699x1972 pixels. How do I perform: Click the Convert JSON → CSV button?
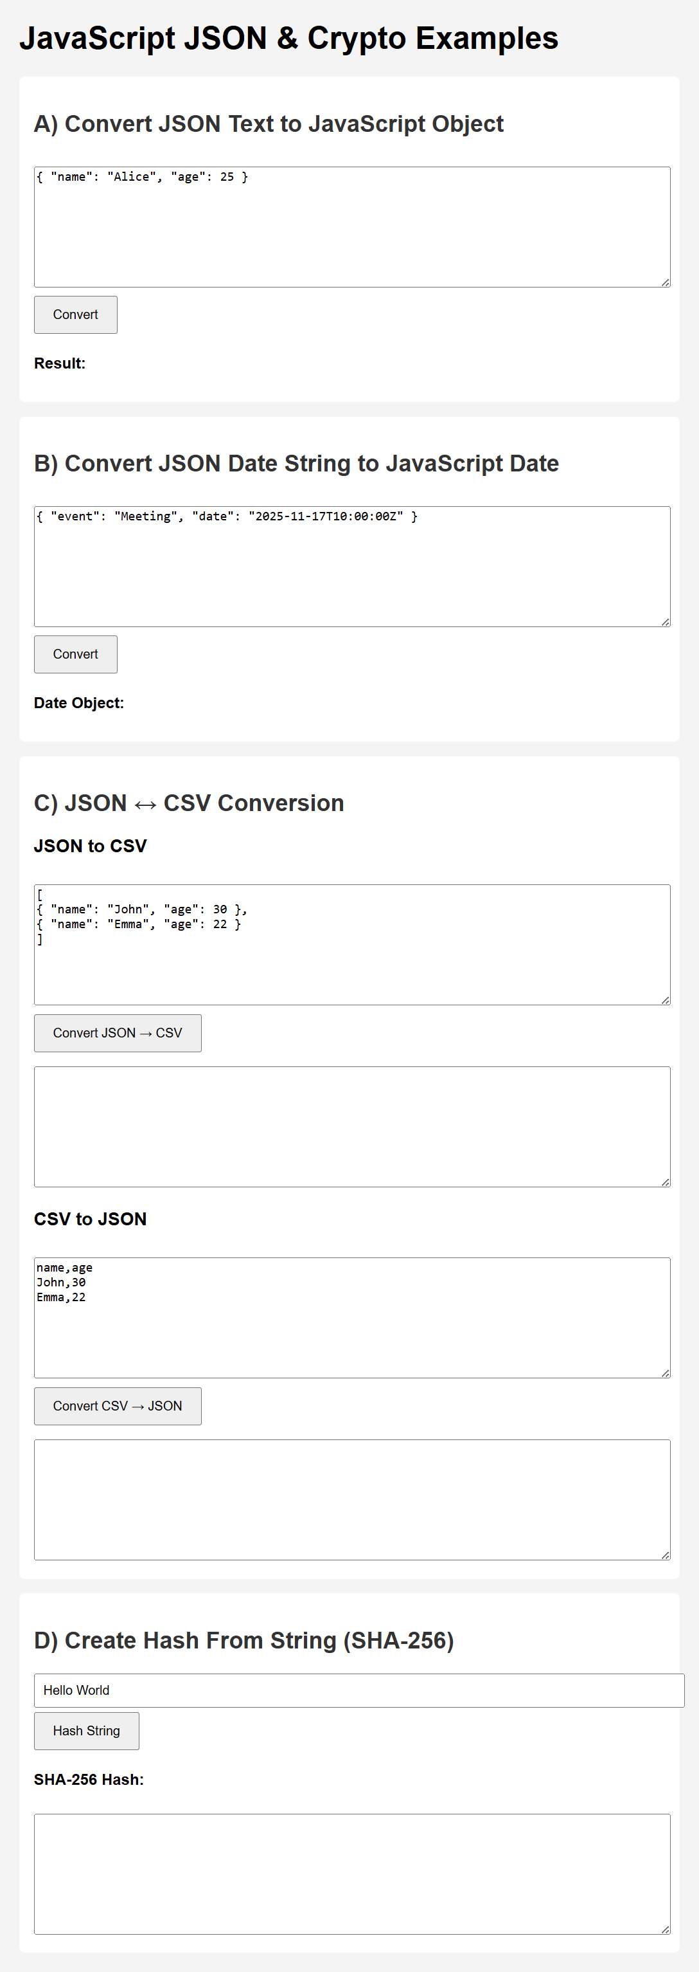point(118,1034)
